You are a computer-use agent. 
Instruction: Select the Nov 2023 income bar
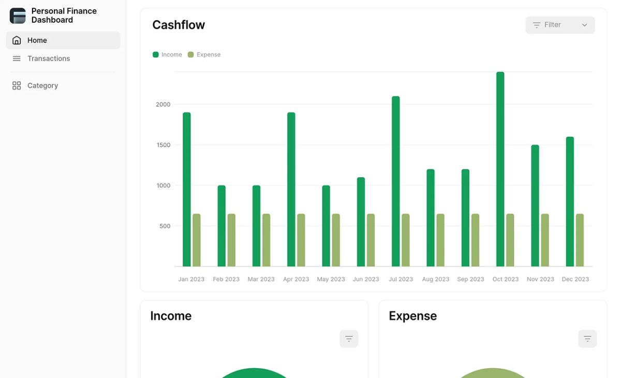[x=535, y=206]
